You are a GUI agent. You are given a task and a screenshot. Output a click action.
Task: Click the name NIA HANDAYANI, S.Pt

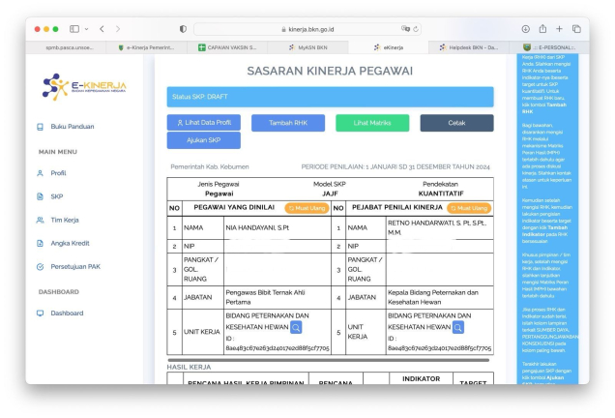coord(257,227)
